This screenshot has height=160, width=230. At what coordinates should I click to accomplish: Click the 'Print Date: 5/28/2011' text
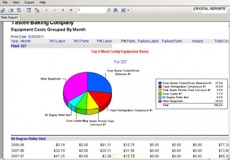click(27, 37)
